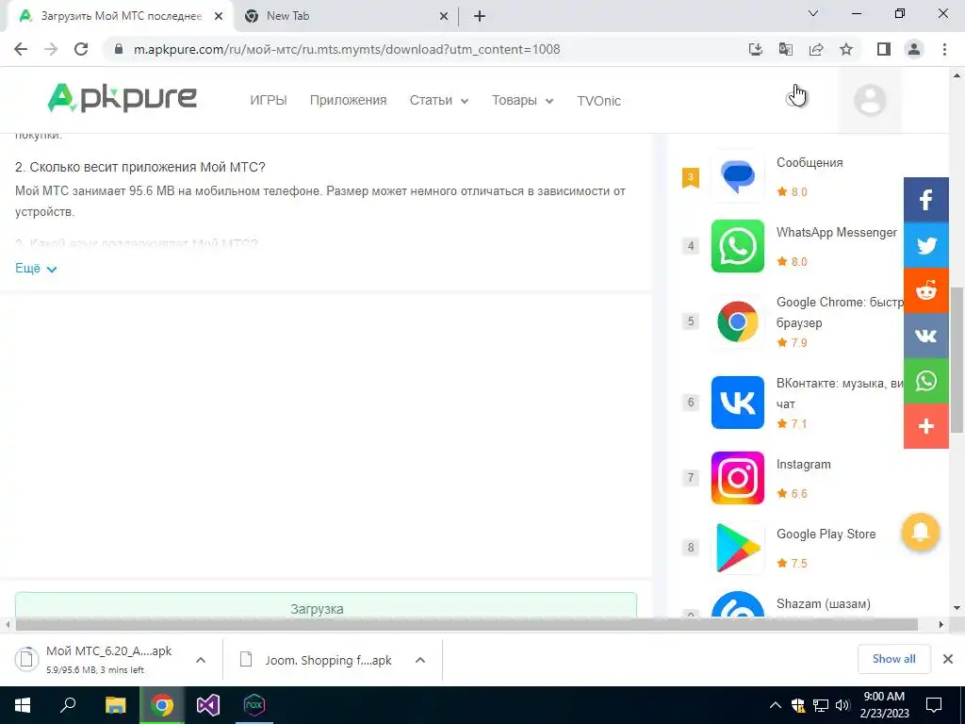Share page via Facebook icon
Screen dimensions: 965x724
(x=926, y=200)
